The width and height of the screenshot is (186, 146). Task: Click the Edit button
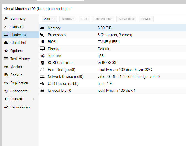84,19
